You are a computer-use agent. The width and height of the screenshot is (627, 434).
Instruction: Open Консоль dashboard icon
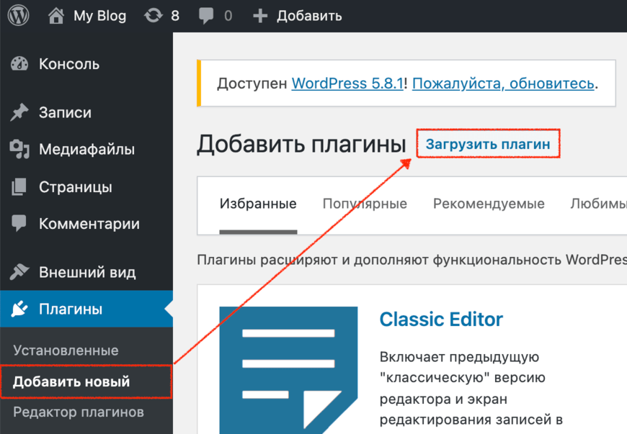tap(19, 64)
